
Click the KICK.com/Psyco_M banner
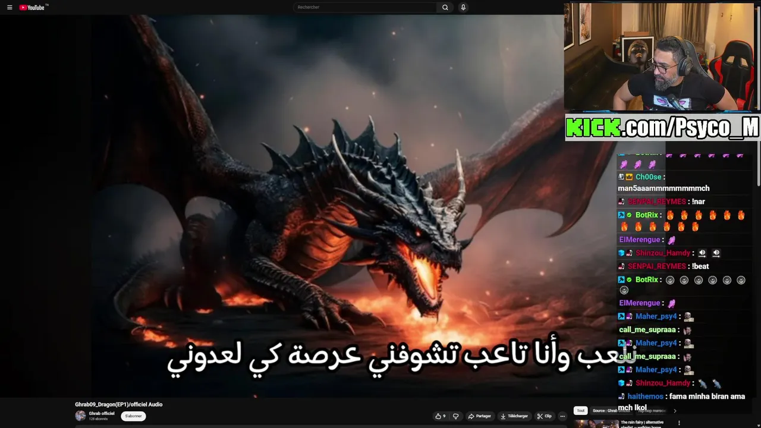click(662, 127)
